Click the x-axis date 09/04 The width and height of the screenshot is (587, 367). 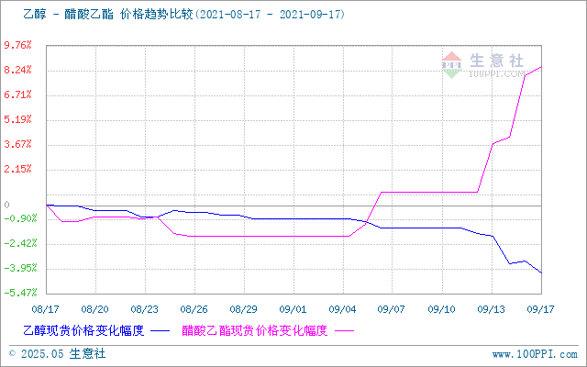(x=342, y=309)
